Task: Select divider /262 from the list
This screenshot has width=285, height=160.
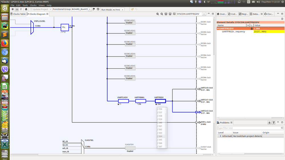Action: pyautogui.click(x=161, y=130)
